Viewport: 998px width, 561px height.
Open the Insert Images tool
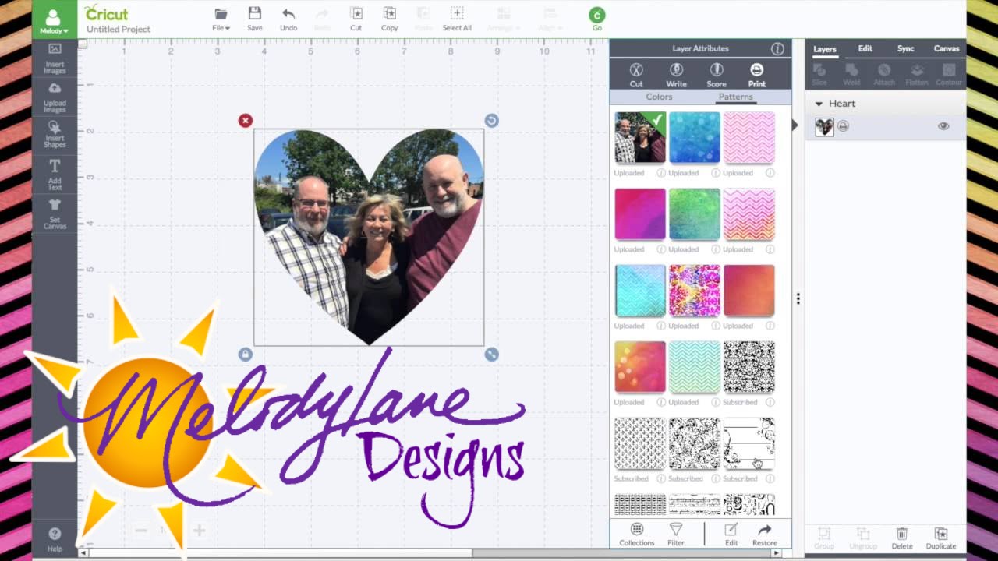[x=55, y=58]
